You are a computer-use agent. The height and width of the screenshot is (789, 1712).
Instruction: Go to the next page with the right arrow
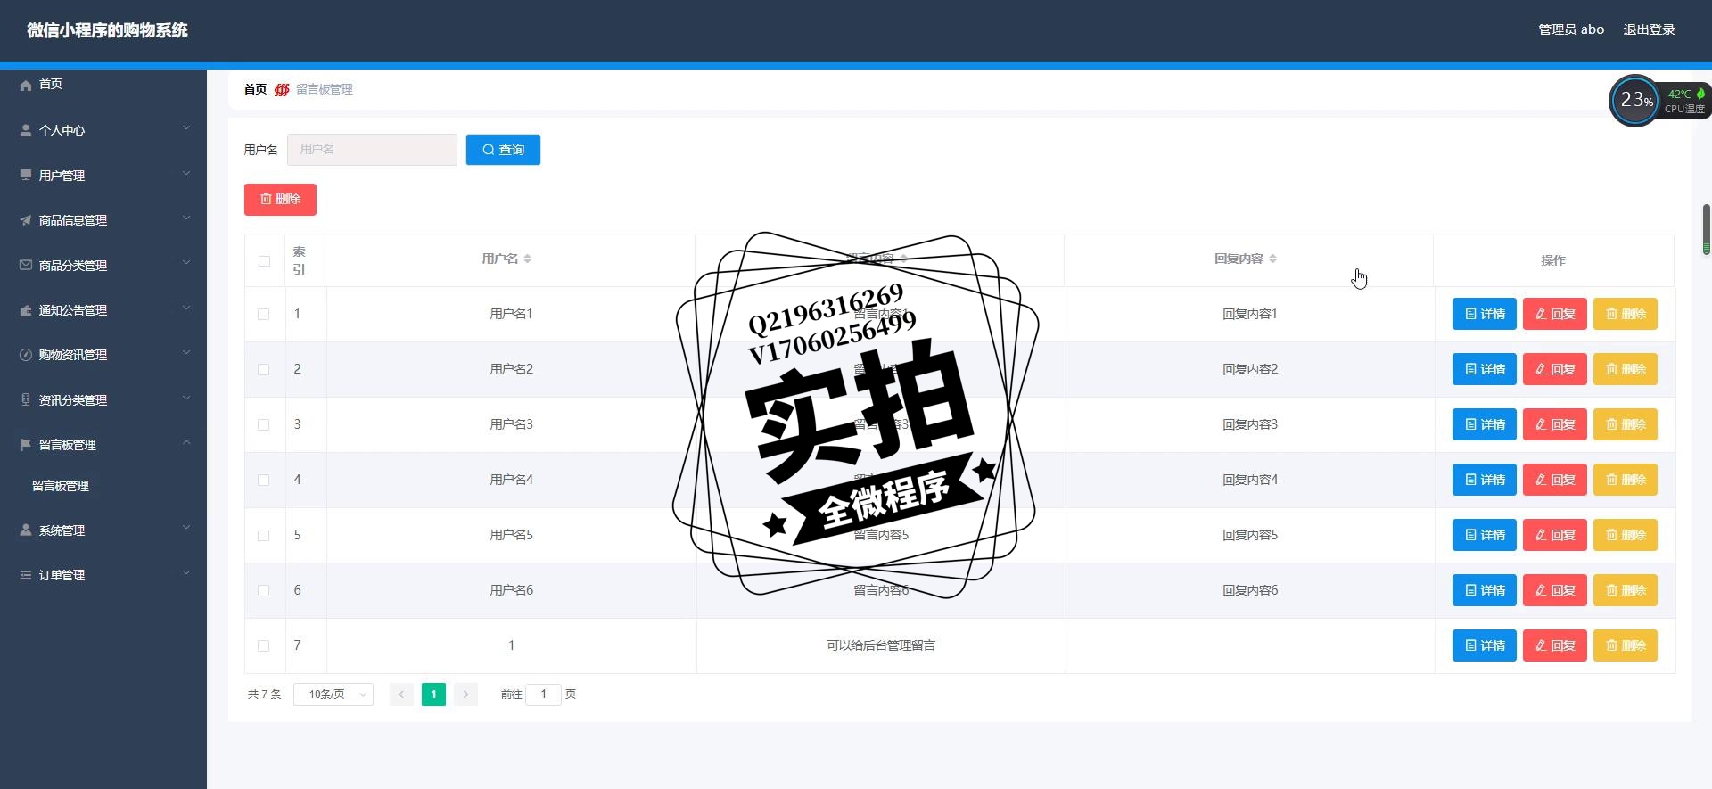click(465, 694)
